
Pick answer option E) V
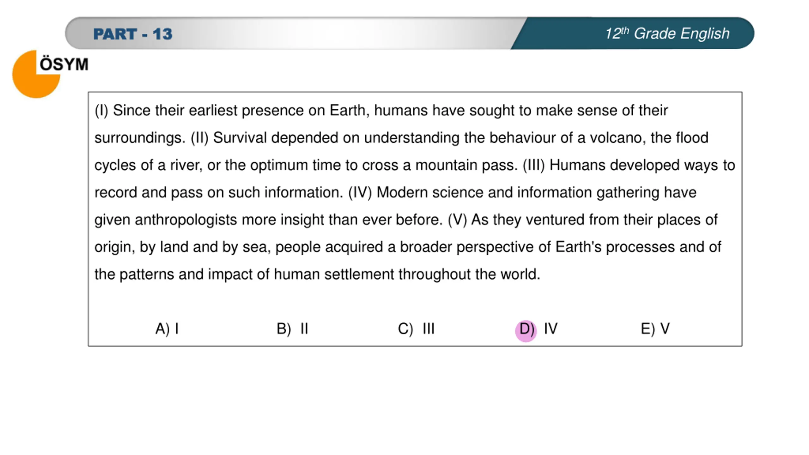pos(655,329)
